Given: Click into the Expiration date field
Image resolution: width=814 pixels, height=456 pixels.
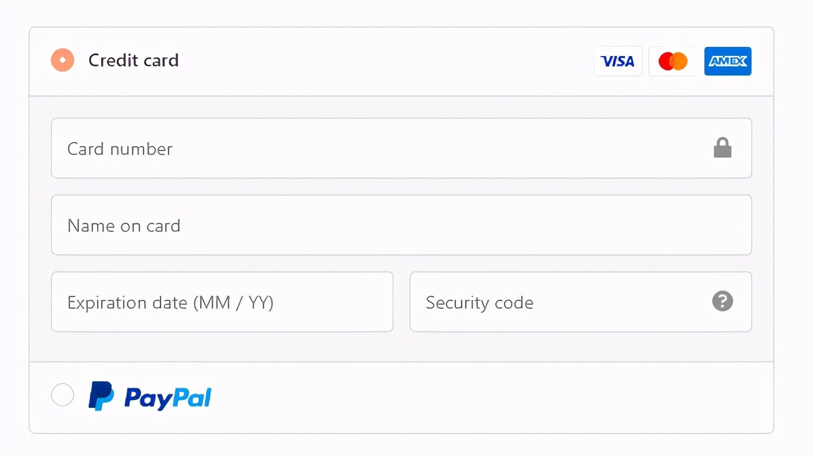Looking at the screenshot, I should click(x=326, y=302).
